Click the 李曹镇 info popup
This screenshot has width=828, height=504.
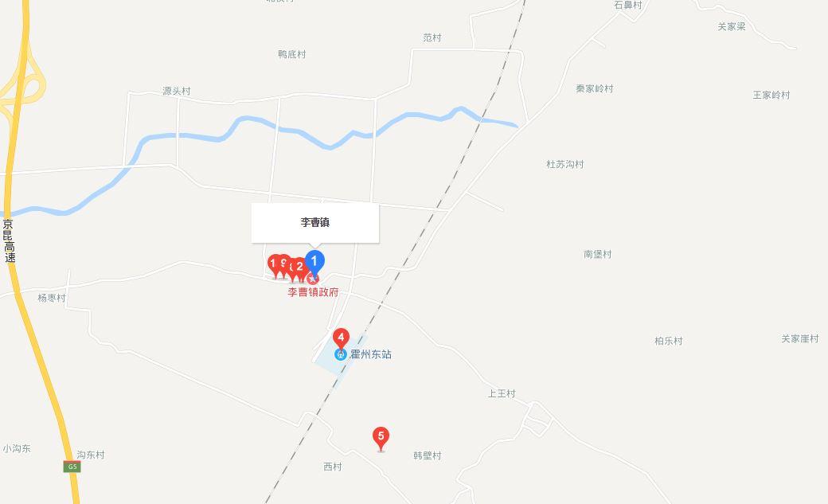pyautogui.click(x=315, y=223)
